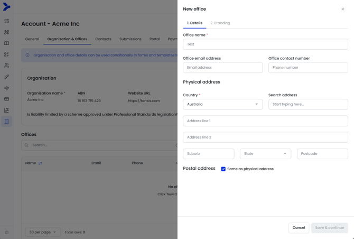
Task: Go to the Submissions tab
Action: tap(130, 39)
